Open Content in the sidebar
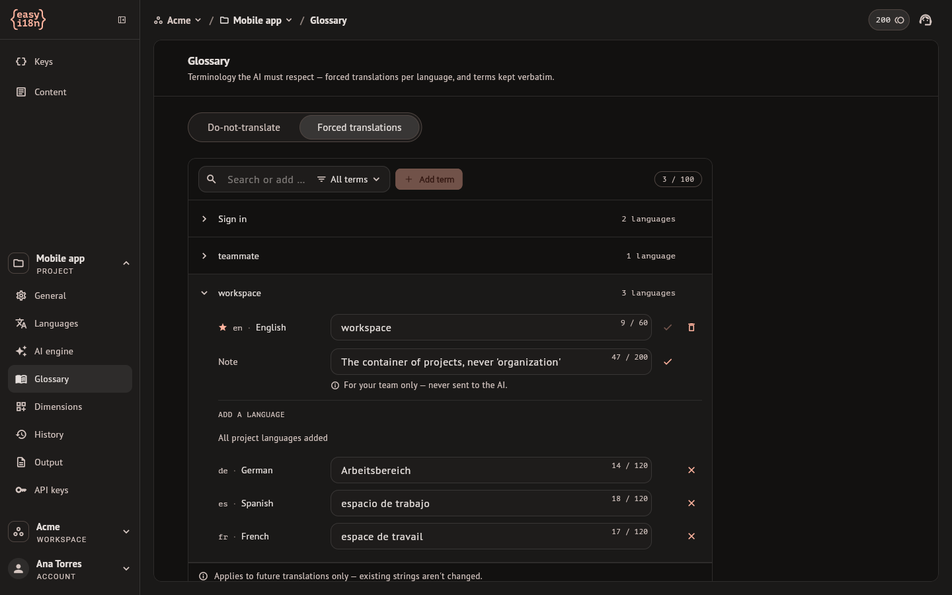The height and width of the screenshot is (595, 952). coord(70,92)
